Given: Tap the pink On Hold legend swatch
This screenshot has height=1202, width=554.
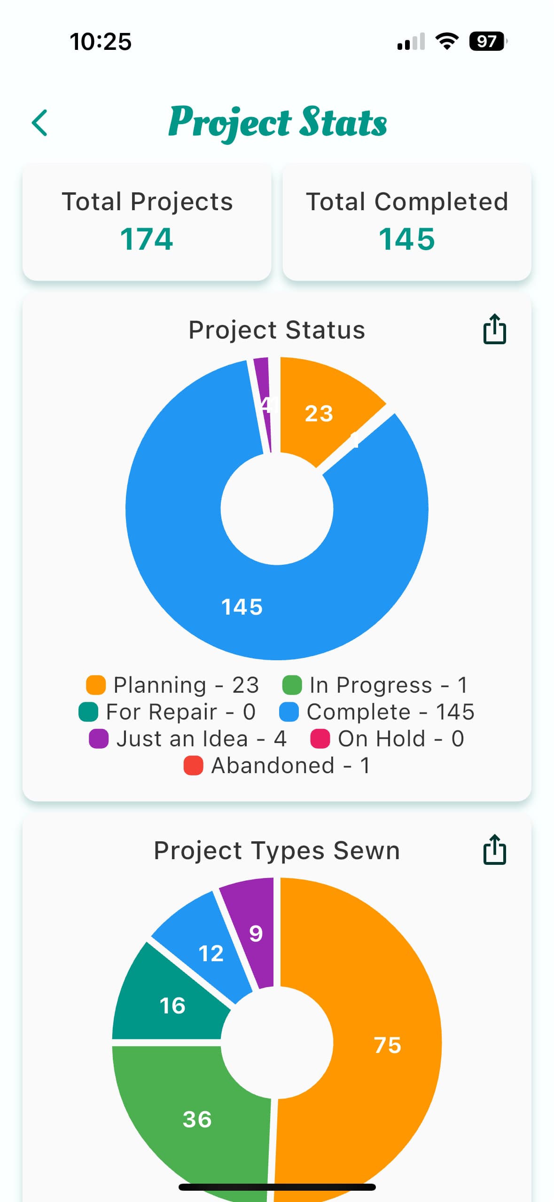Looking at the screenshot, I should coord(320,738).
